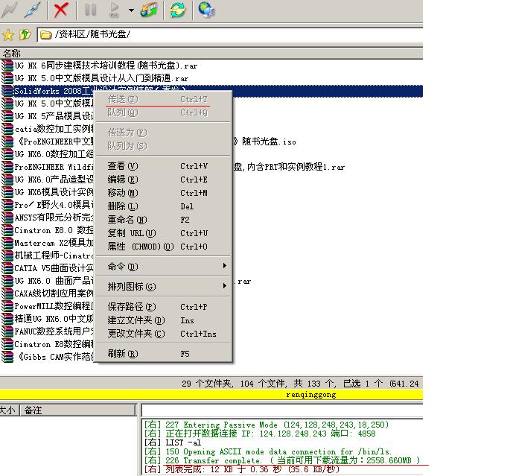
Task: Choose 复制 URL(U) in context menu
Action: coord(165,233)
